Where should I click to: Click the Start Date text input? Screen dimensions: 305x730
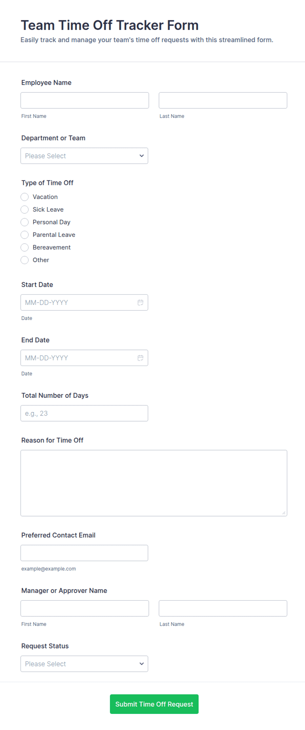tap(79, 303)
